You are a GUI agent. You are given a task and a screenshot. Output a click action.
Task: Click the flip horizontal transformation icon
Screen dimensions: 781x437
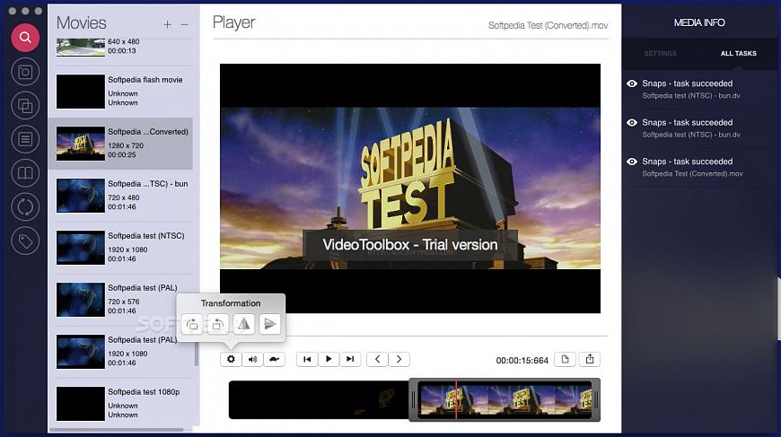tap(243, 325)
